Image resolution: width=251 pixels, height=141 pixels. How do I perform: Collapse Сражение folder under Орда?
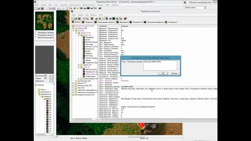(76, 33)
